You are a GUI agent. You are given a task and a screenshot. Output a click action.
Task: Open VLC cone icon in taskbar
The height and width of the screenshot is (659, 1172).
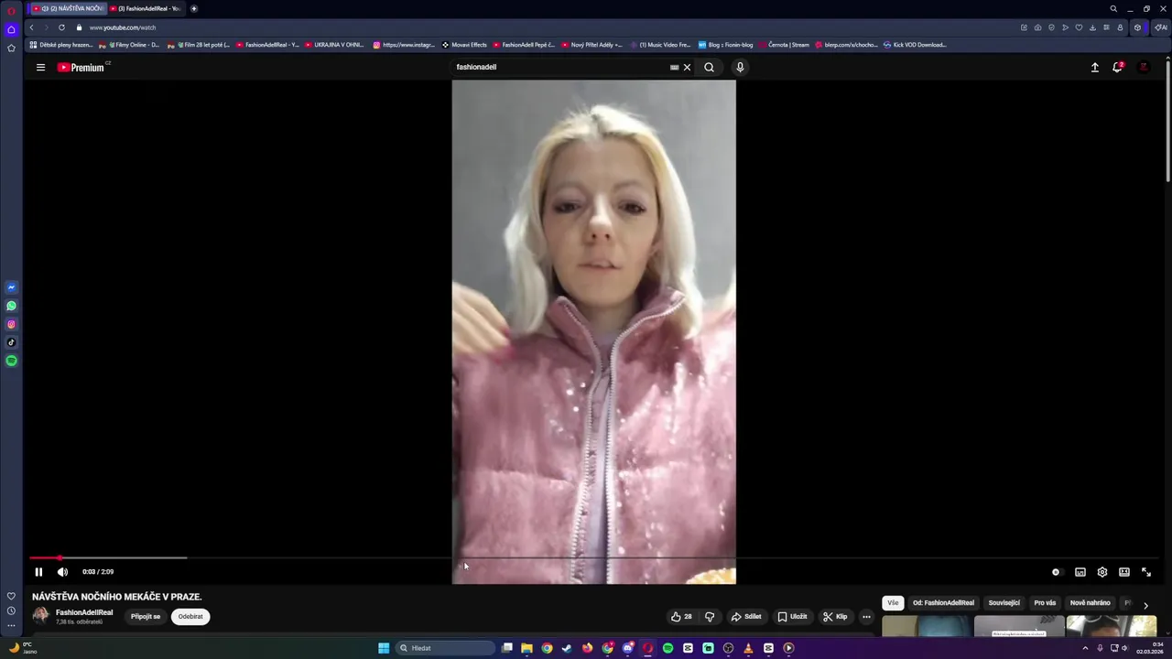(748, 648)
